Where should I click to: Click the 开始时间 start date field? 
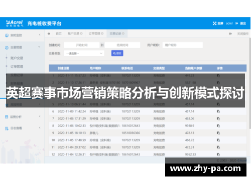click(x=82, y=45)
